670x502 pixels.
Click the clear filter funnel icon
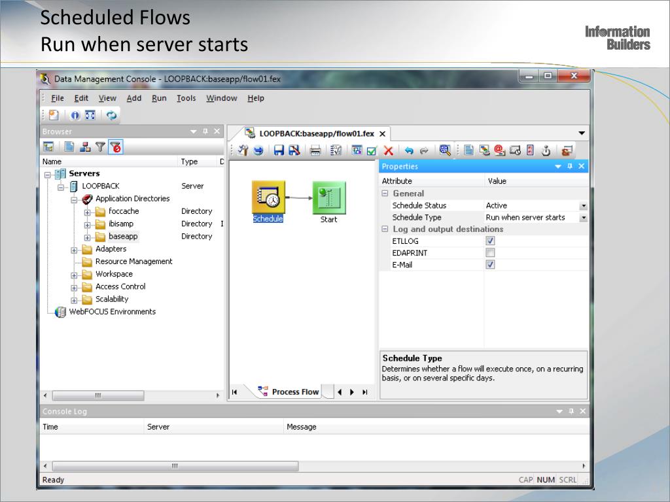pos(116,147)
